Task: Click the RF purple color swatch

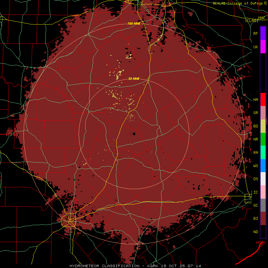Action: pyautogui.click(x=263, y=33)
